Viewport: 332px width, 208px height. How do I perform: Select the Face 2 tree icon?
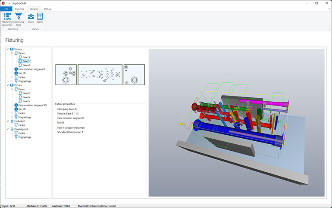pyautogui.click(x=20, y=93)
